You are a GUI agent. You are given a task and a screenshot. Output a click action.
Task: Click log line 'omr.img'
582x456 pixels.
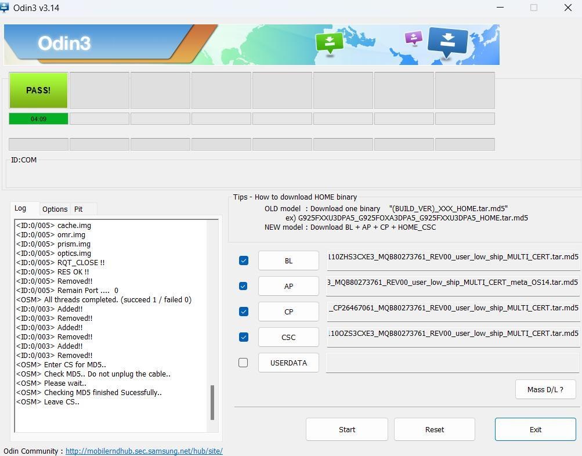pos(51,235)
